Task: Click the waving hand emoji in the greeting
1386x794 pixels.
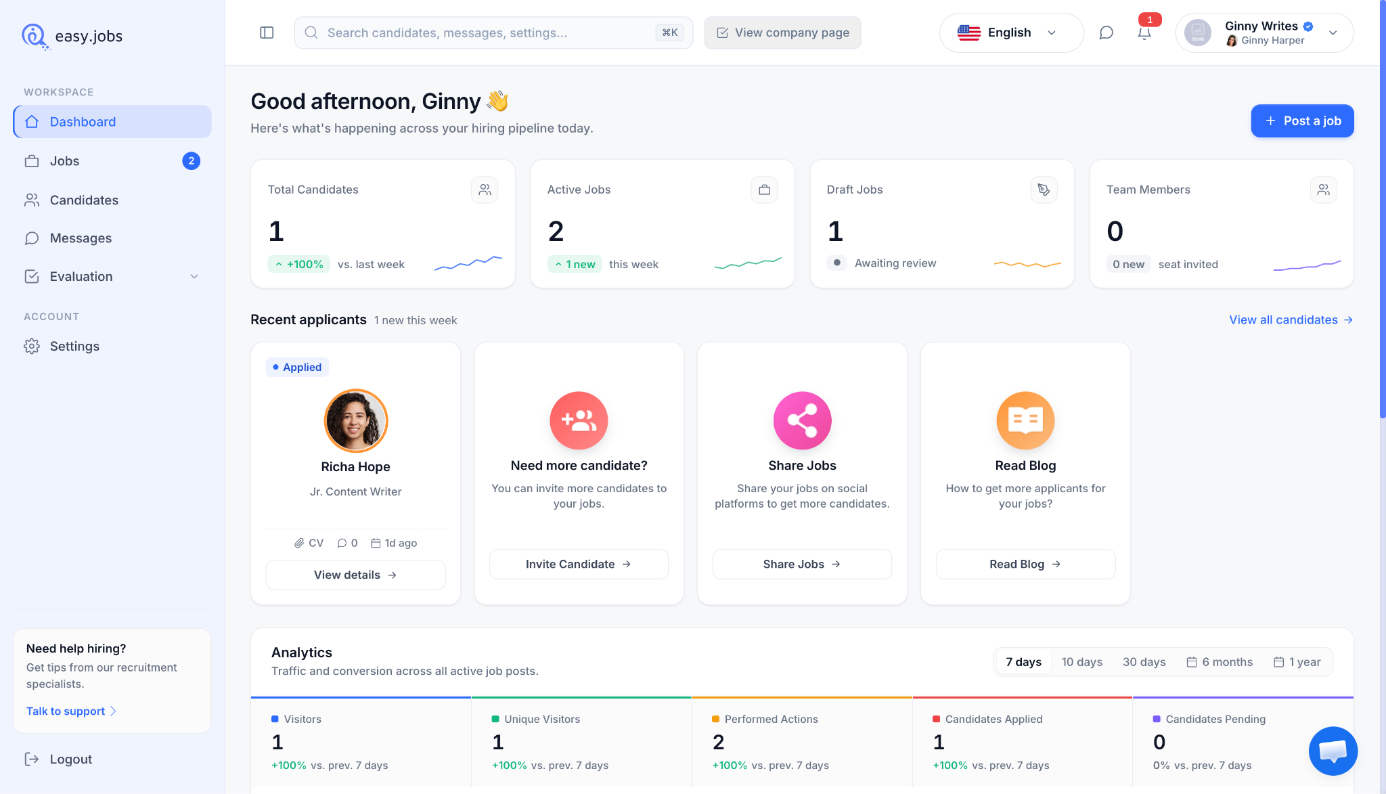Action: tap(497, 101)
